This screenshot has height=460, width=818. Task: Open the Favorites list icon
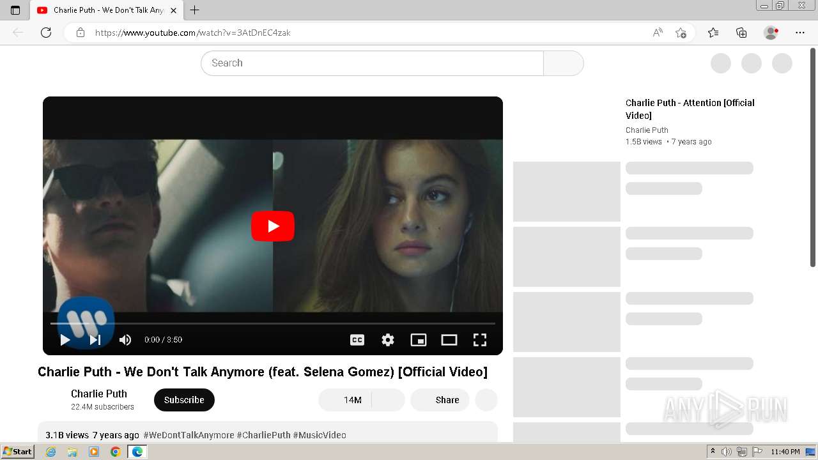point(713,33)
